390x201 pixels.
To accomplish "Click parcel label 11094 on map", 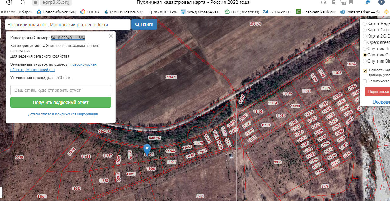I will [351, 64].
